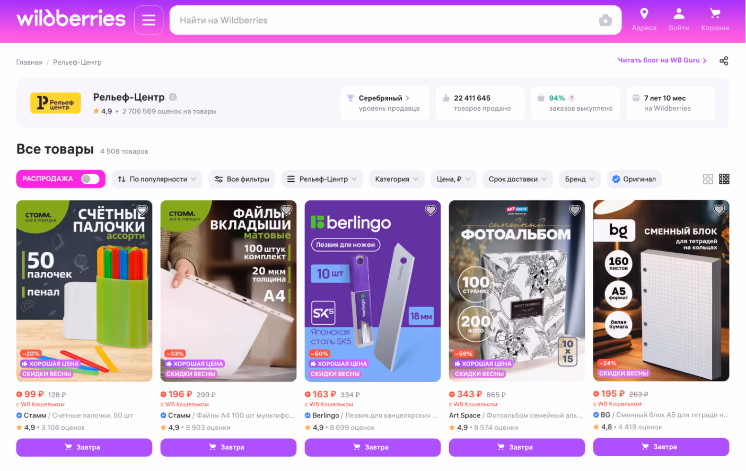Click Стамм / Счетные палочки, 50 шт title
The height and width of the screenshot is (471, 746).
pyautogui.click(x=75, y=415)
